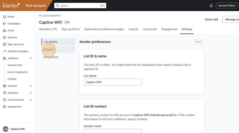Open notifications bell icon
This screenshot has width=239, height=133.
(211, 5)
